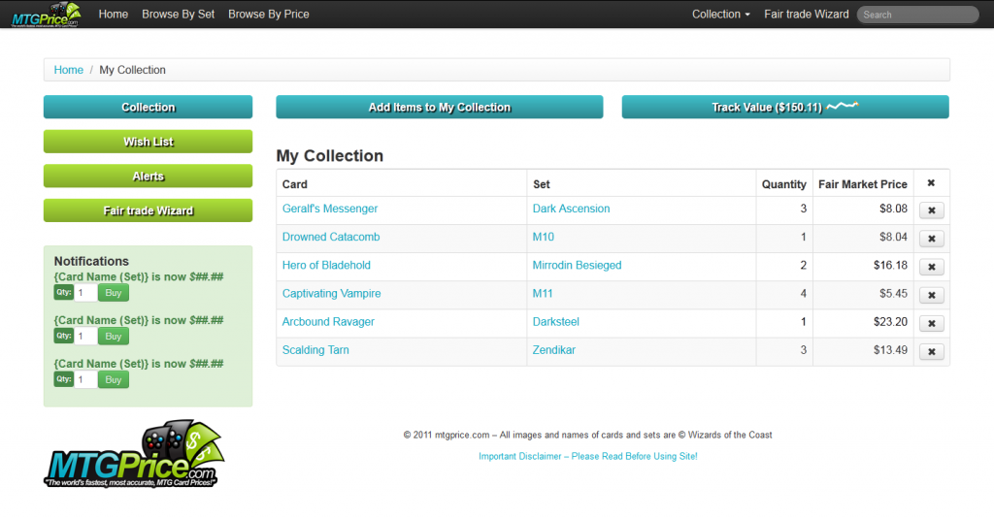Click the Notifications heading
Viewport: 994px width, 518px height.
pos(91,261)
